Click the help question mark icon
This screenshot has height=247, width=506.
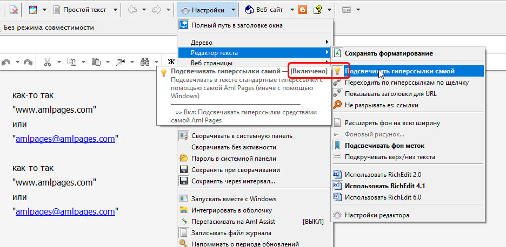click(x=317, y=10)
